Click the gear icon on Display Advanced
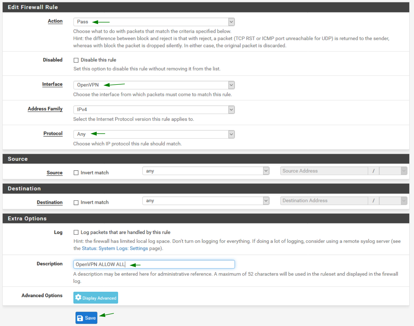414x326 pixels. coord(78,297)
